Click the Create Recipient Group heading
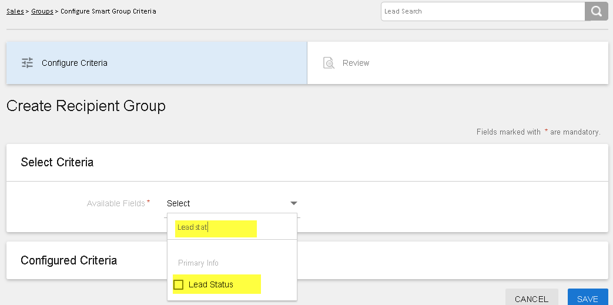 click(86, 106)
